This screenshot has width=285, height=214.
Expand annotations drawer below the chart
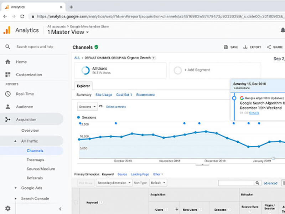202,164
